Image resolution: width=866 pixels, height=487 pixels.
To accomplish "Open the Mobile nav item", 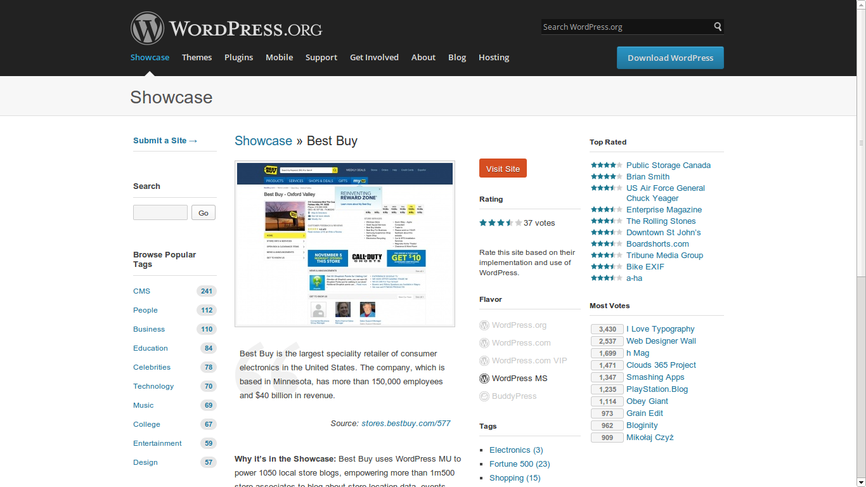I will click(279, 57).
